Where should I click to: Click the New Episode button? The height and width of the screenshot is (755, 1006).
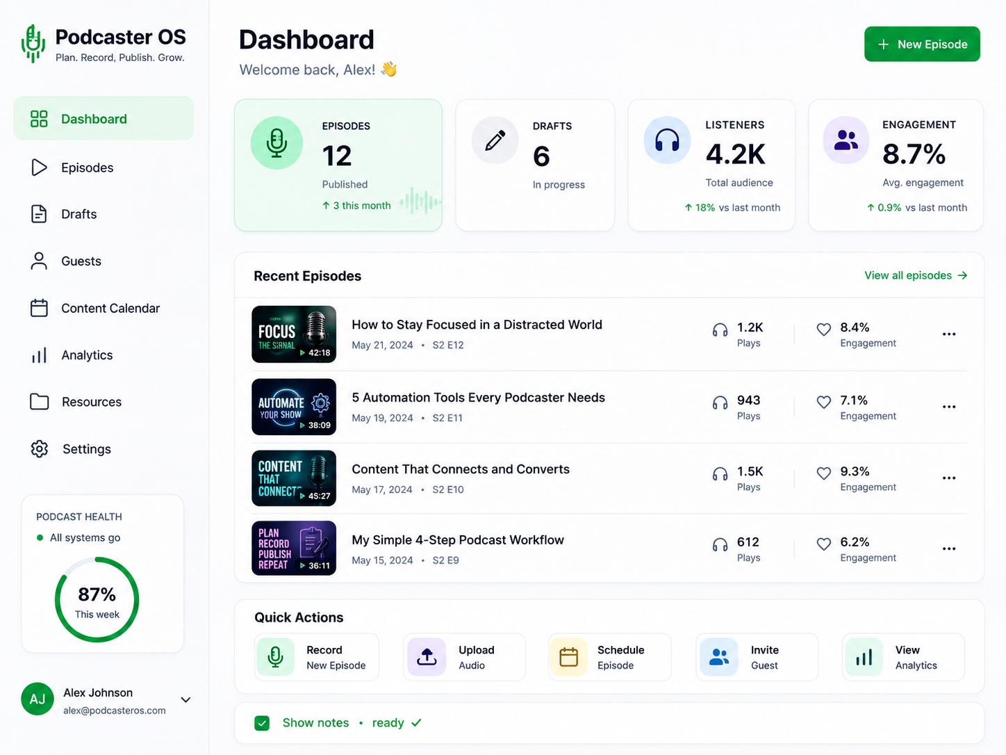[x=922, y=44]
